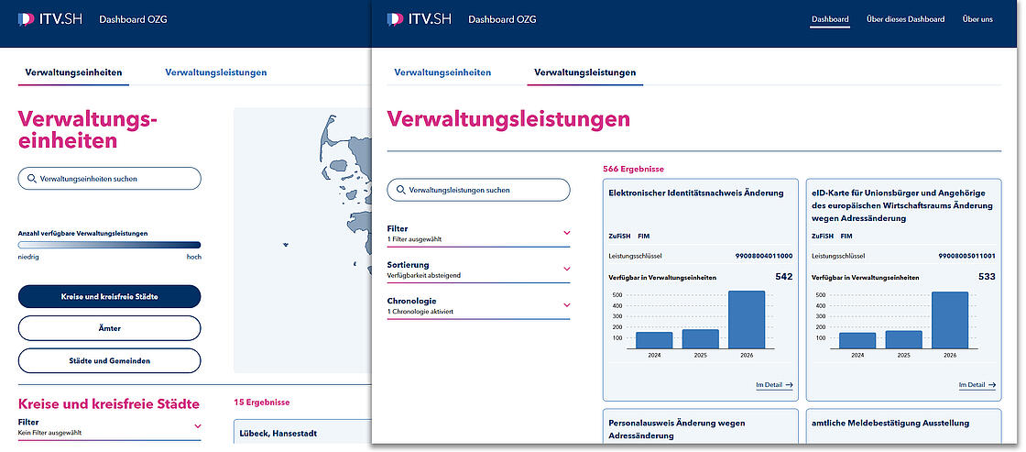The width and height of the screenshot is (1026, 452).
Task: Click the Verfügbarkeit absteigend sort value
Action: coord(424,275)
